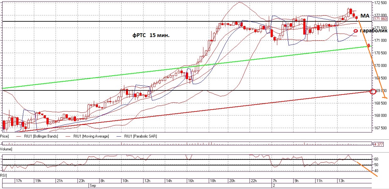Click the blue line sample beside Parabolic SAR legend
The image size is (389, 189).
click(119, 137)
